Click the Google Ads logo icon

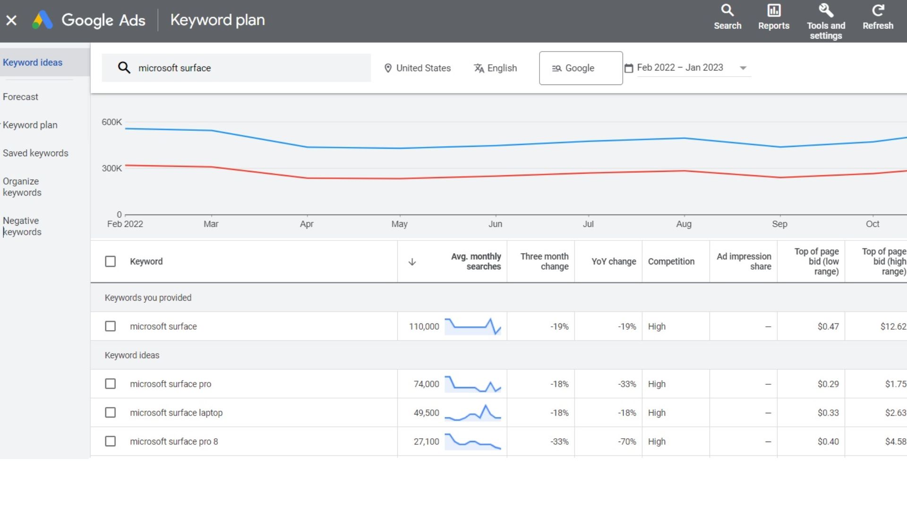42,20
